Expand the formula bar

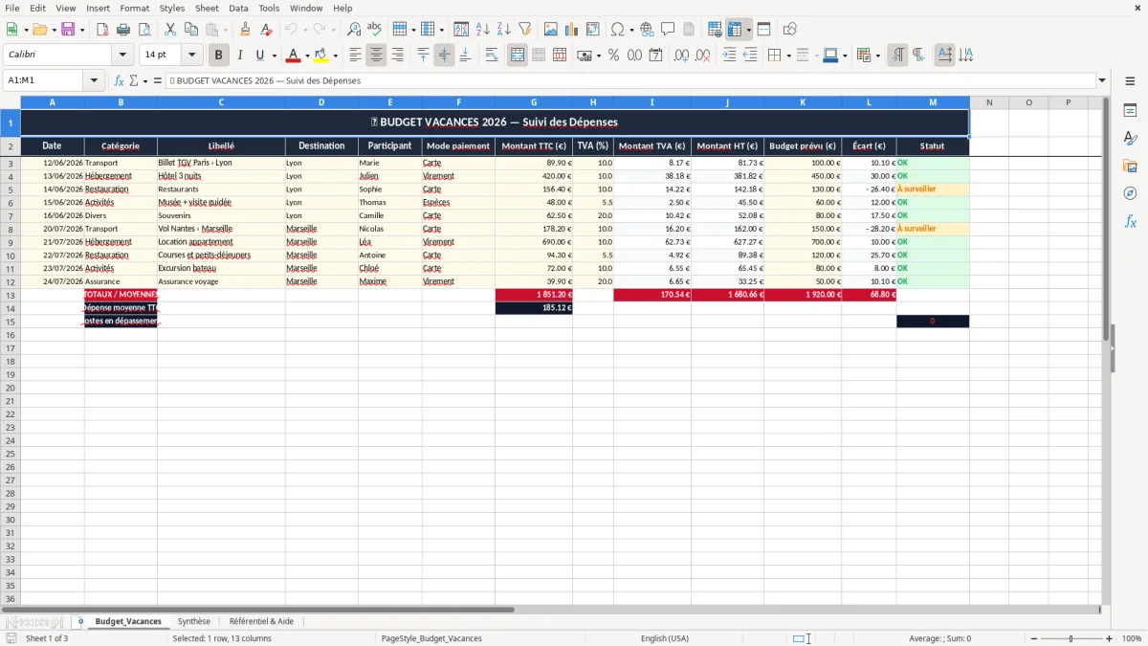pyautogui.click(x=1102, y=80)
